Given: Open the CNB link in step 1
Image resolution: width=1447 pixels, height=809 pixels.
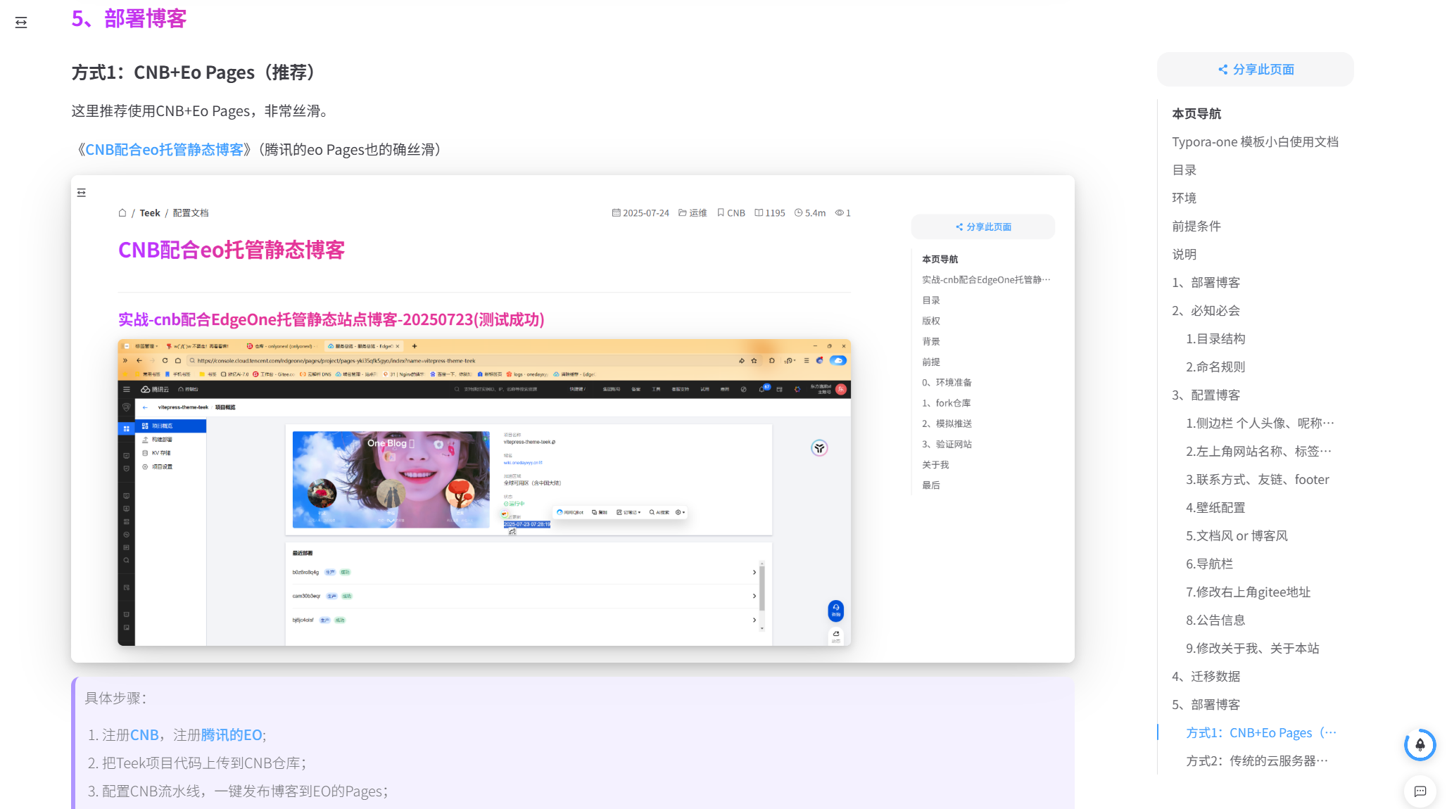Looking at the screenshot, I should [x=144, y=735].
